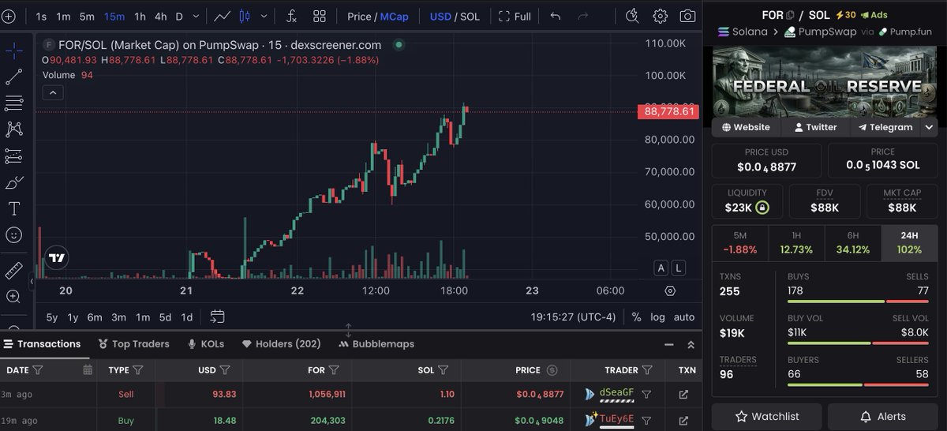
Task: Set chart range to 5d
Action: point(165,317)
